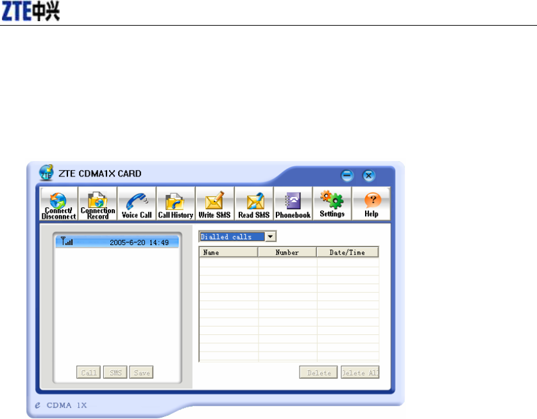The height and width of the screenshot is (419, 537).
Task: Click the ZTE globe logo in title bar
Action: tap(46, 173)
